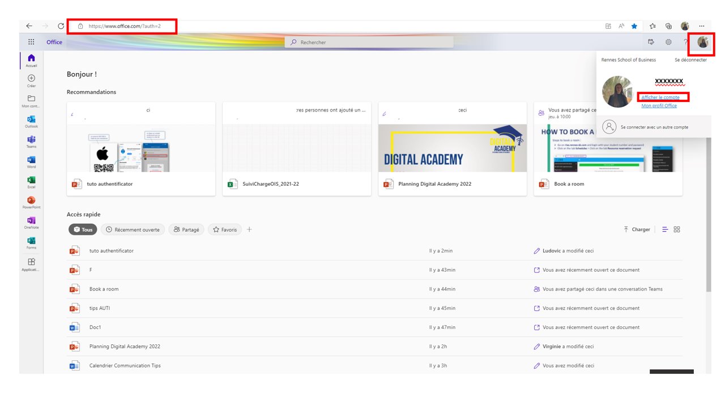Click the Office brand link
Viewport: 725px width, 393px height.
click(54, 42)
